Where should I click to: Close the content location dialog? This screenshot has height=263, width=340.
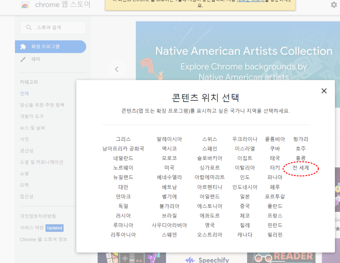click(x=324, y=91)
